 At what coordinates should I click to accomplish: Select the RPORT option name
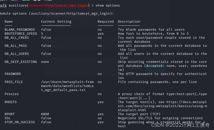(x=10, y=114)
